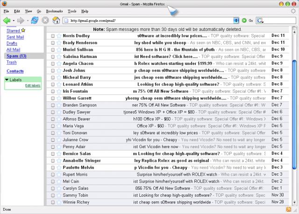The image size is (299, 214).
Task: Click the green Go button icon
Action: 244,21
